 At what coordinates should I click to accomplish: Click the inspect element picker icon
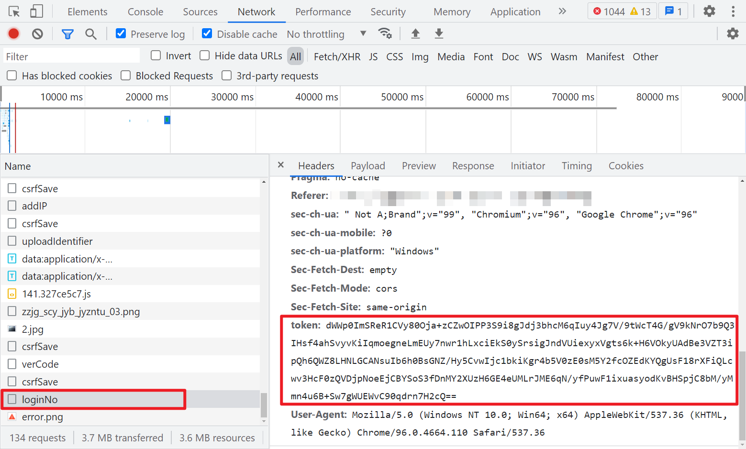point(14,11)
